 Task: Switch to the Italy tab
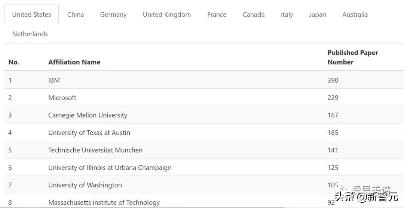point(287,15)
